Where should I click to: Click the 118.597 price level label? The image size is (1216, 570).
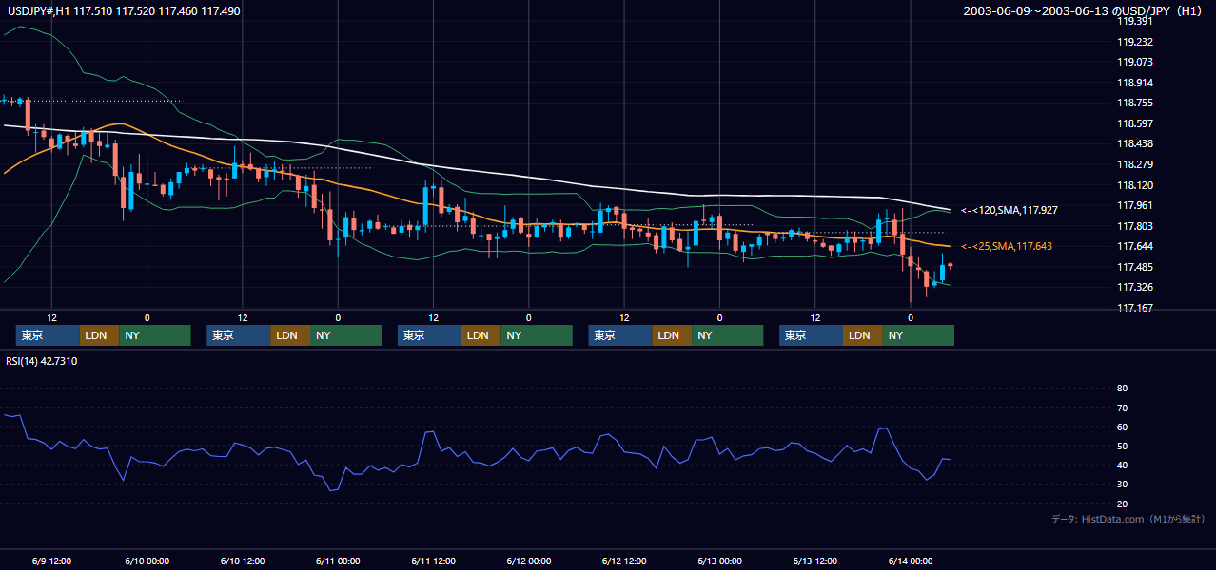1134,123
